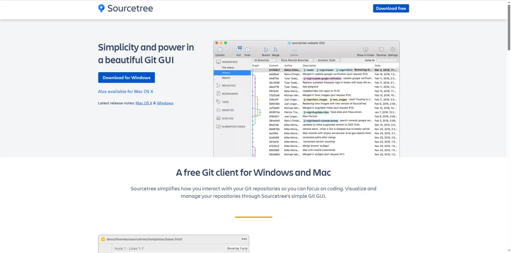Click the Shelve toolbar icon
This screenshot has height=253, width=511.
pyautogui.click(x=294, y=50)
